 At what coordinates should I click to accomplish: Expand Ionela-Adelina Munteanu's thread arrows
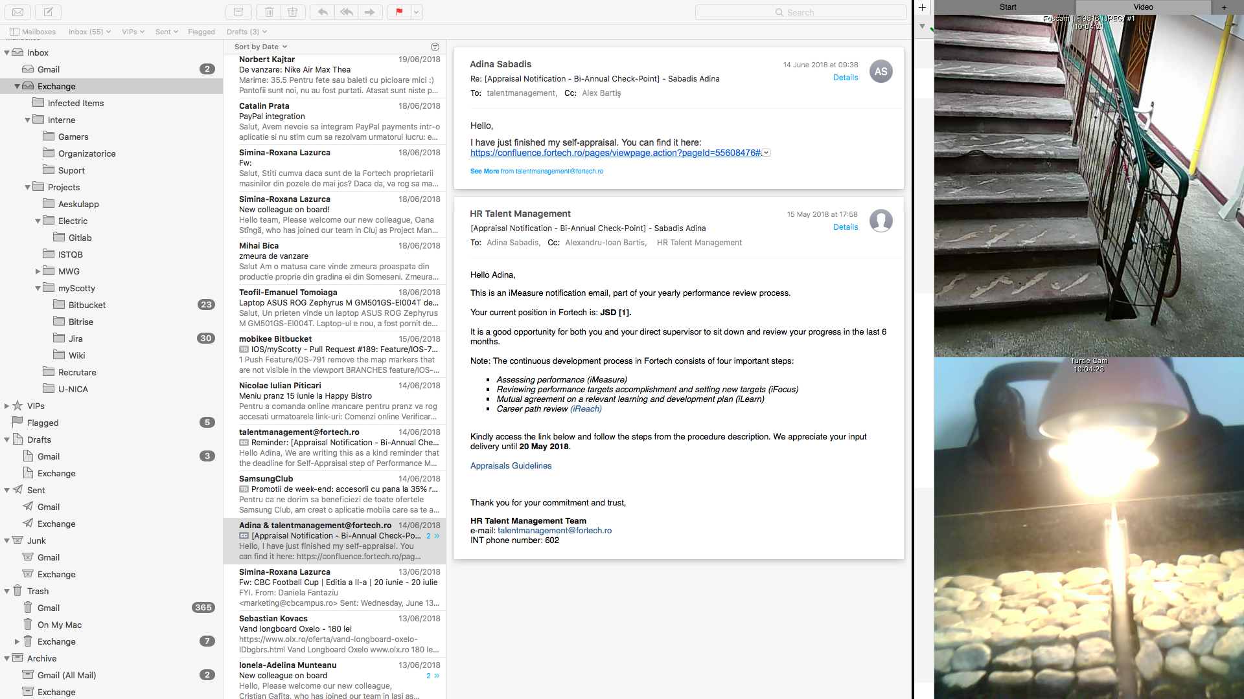[x=433, y=676]
